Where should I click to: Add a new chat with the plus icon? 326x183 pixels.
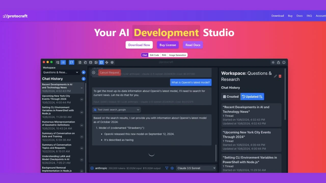click(84, 79)
